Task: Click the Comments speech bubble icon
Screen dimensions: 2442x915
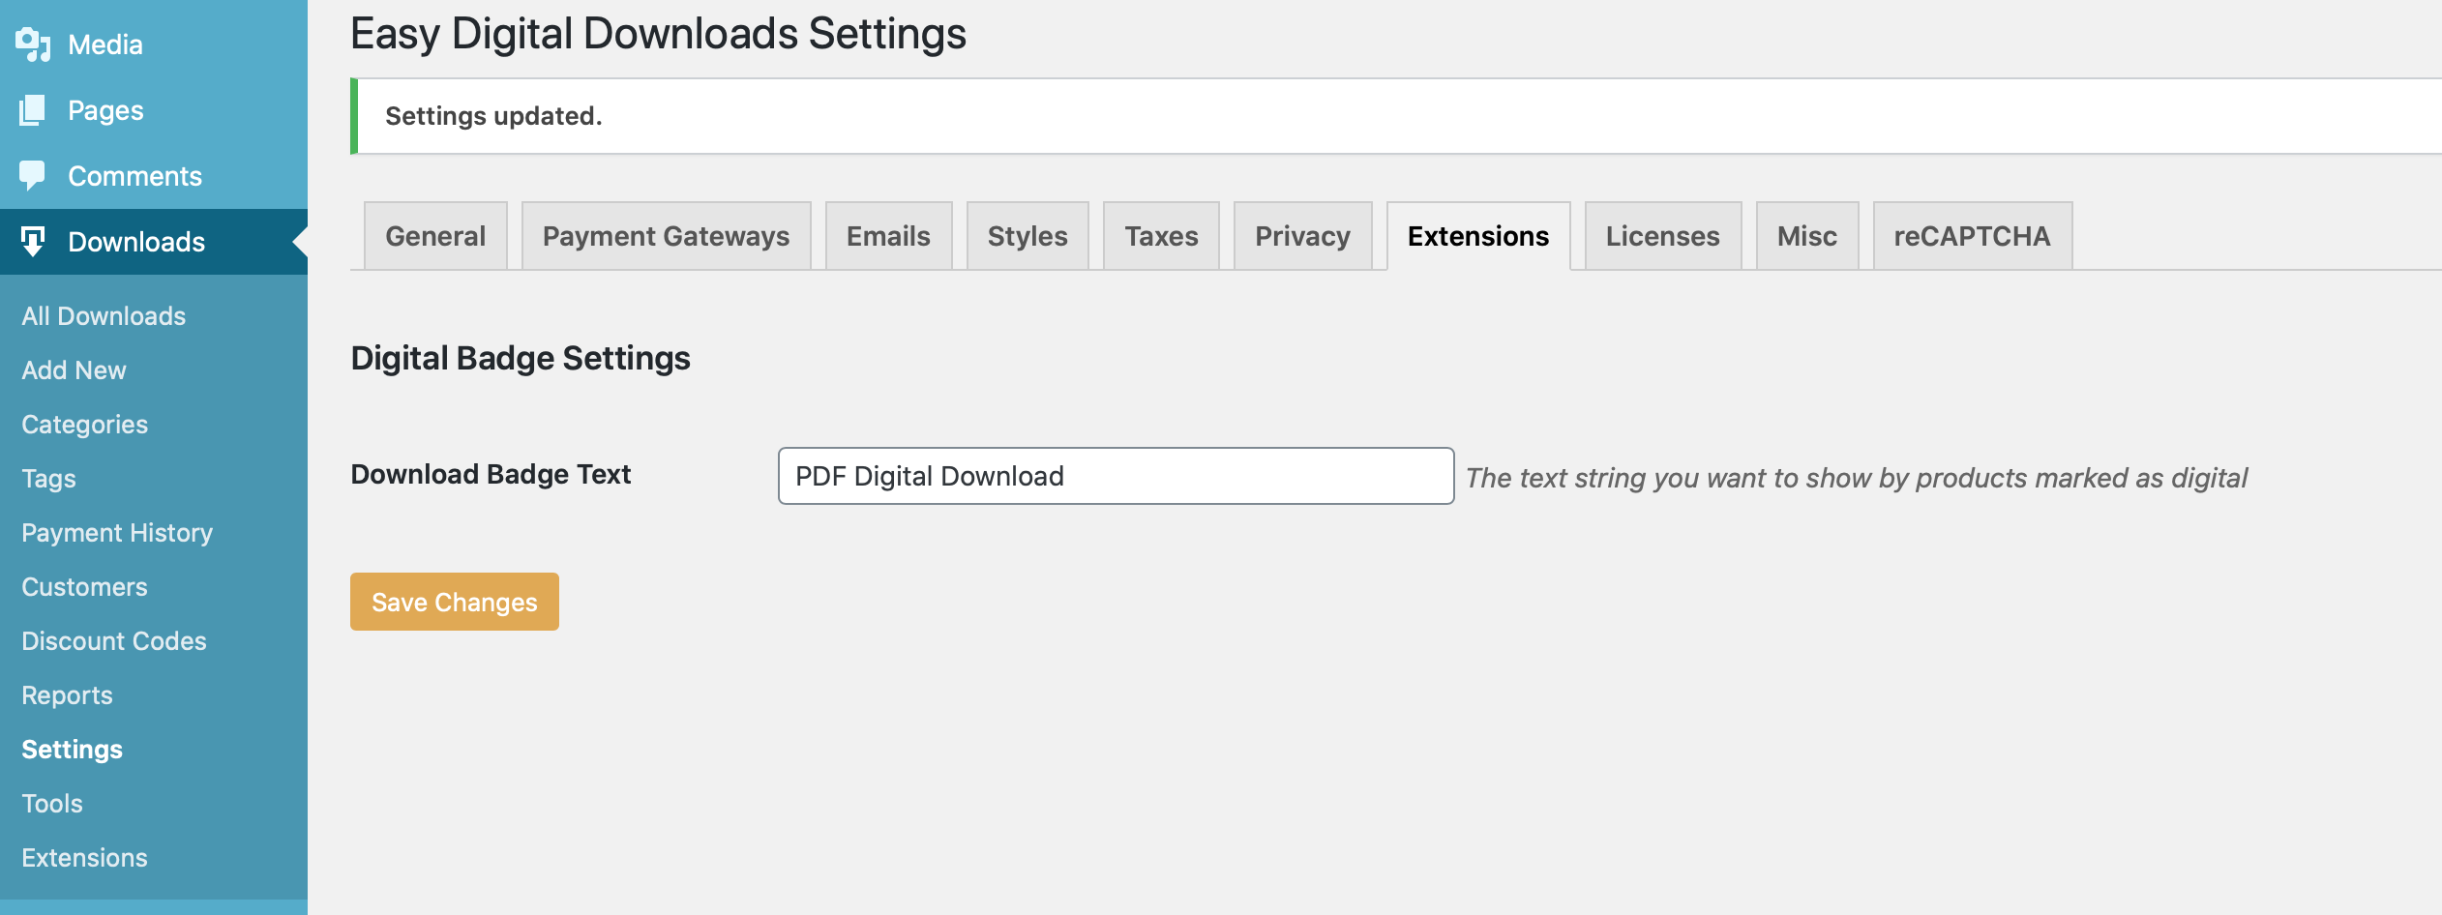Action: (33, 175)
